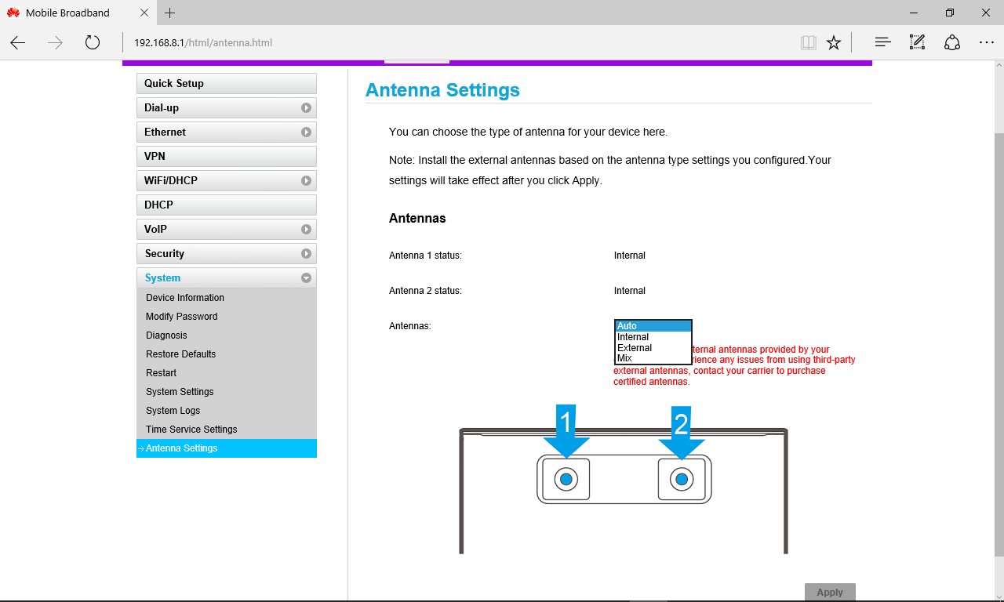Screen dimensions: 1004x602
Task: Expand the WiFi/DHCP menu arrow
Action: (306, 181)
